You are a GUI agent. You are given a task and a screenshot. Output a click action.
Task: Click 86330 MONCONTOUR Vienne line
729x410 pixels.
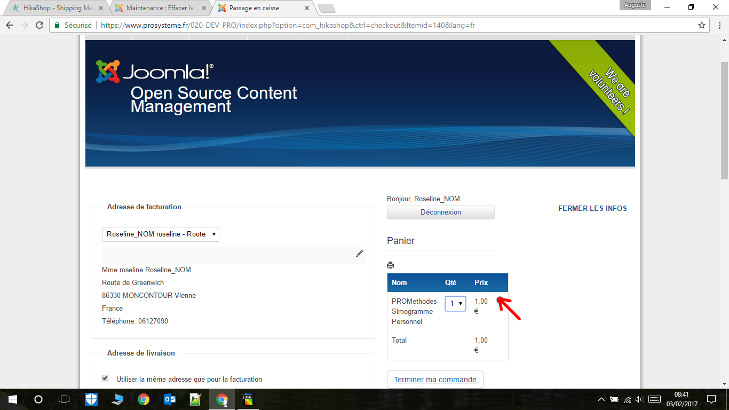pos(149,295)
